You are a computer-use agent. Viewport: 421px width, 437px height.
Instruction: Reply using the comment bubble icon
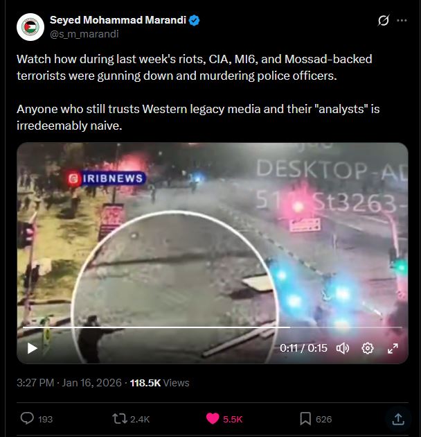(27, 418)
